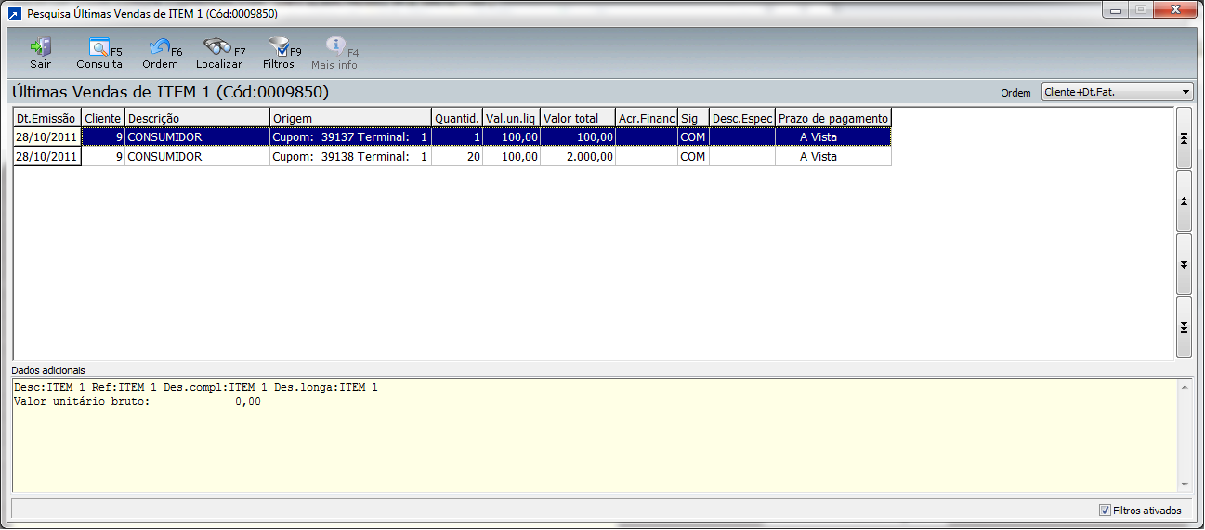Click the Mais info. F4 icon
1205x530 pixels.
pyautogui.click(x=335, y=46)
